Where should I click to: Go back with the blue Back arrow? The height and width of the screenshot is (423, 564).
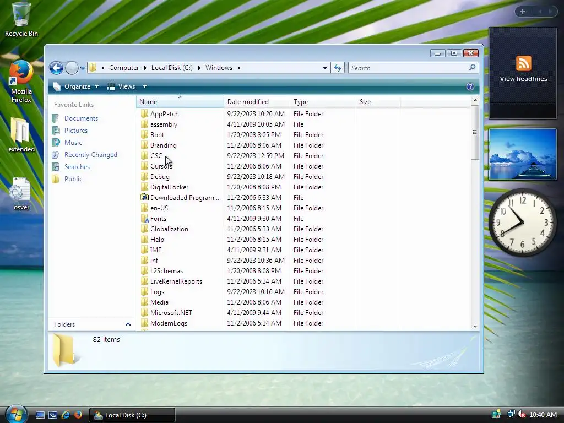click(x=56, y=68)
